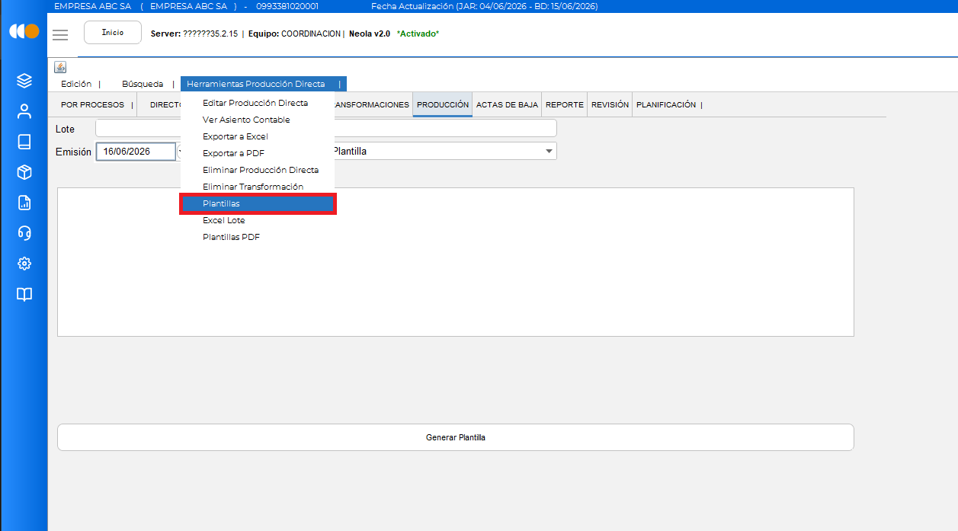Click the 0993381020001 RUC number

[287, 6]
